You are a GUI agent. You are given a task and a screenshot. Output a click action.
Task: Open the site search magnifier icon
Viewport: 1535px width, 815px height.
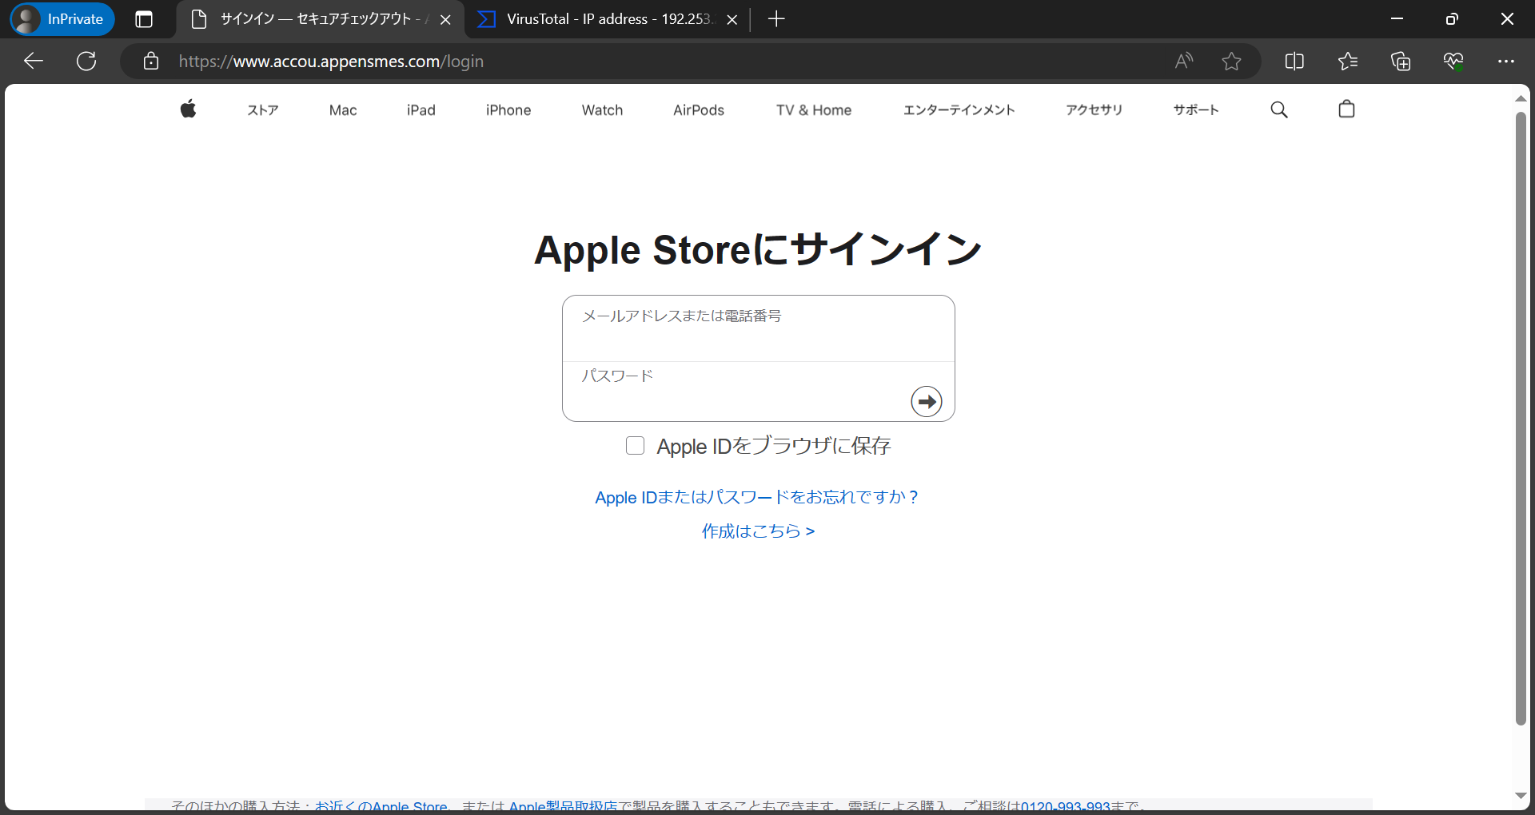pos(1279,109)
